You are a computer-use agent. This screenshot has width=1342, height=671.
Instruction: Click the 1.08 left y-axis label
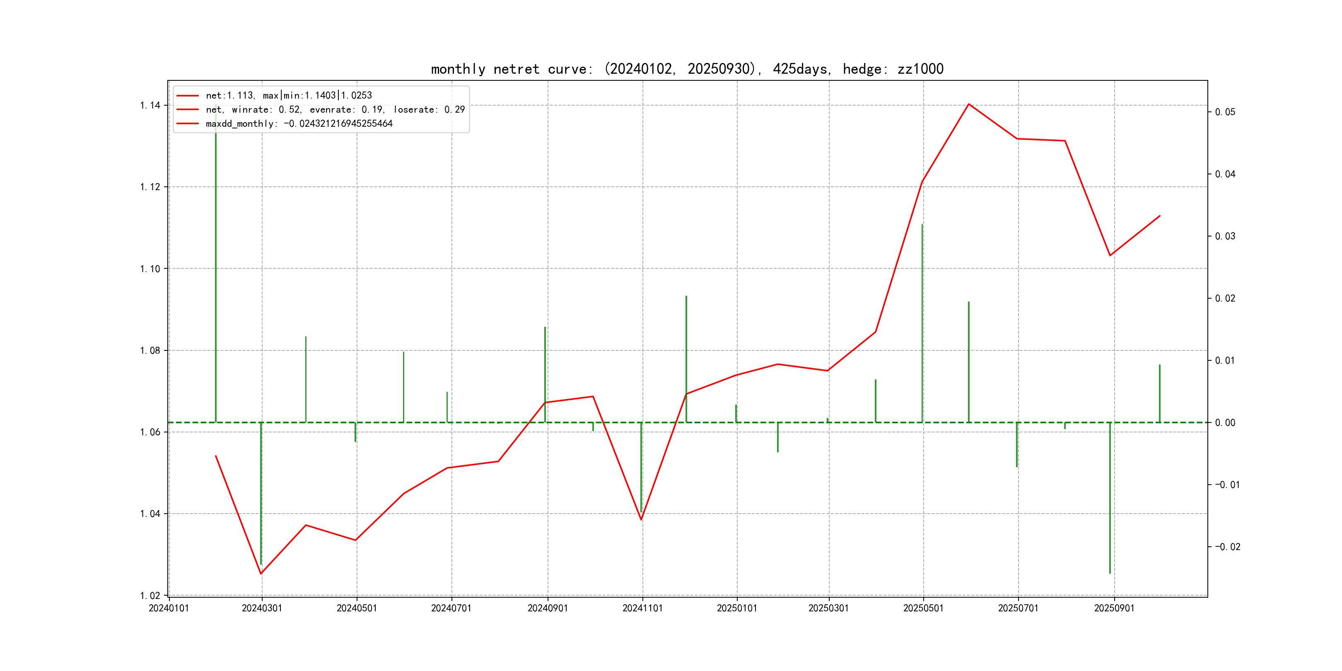(x=150, y=350)
